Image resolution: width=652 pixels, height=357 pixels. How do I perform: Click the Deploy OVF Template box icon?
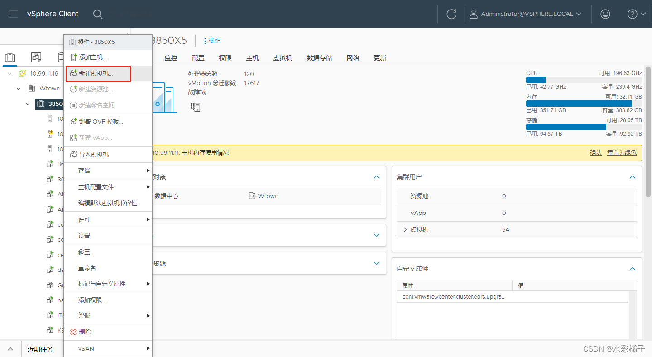click(73, 121)
